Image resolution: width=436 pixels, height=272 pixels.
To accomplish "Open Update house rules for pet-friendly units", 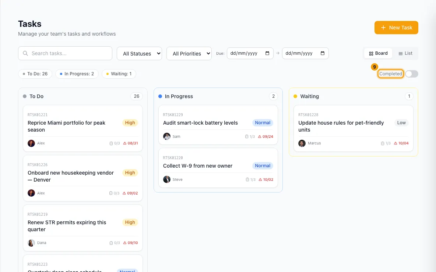I will pos(354,128).
